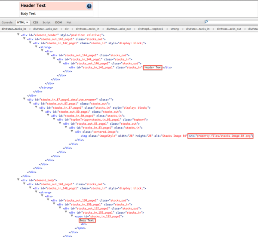258x239 pixels.
Task: Collapse the stacks_out_146_page1 node
Action: 60,63
